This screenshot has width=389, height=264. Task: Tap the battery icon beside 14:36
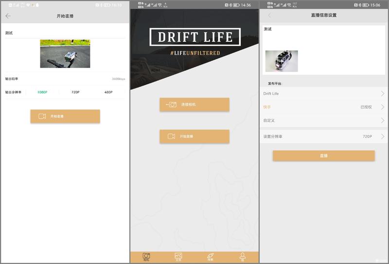pos(236,5)
